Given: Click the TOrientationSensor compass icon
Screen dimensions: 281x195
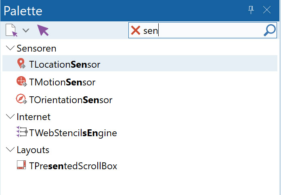Looking at the screenshot, I should 21,99.
